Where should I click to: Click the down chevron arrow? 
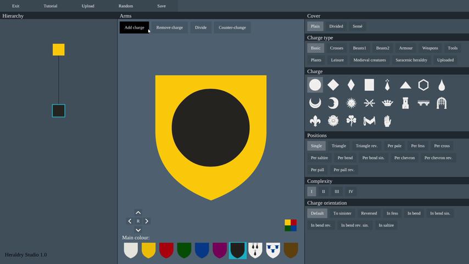(x=138, y=230)
